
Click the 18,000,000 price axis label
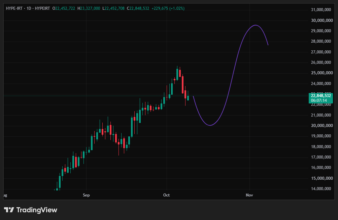coord(321,147)
